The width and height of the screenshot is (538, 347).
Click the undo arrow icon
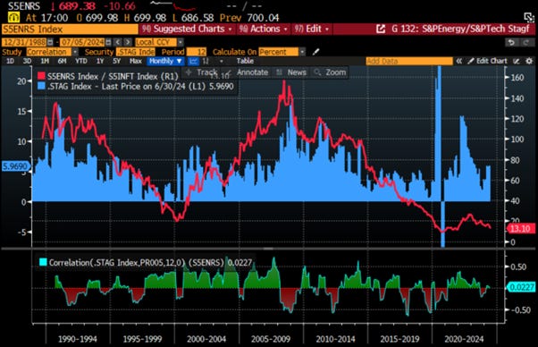[x=511, y=42]
